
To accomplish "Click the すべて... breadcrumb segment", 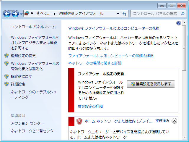I will (x=43, y=13).
